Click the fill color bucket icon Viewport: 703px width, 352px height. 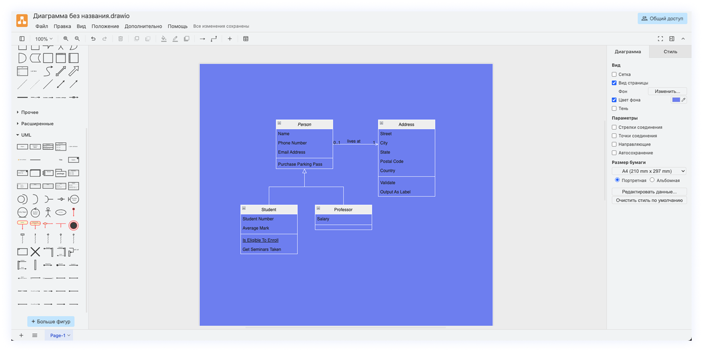click(x=164, y=39)
